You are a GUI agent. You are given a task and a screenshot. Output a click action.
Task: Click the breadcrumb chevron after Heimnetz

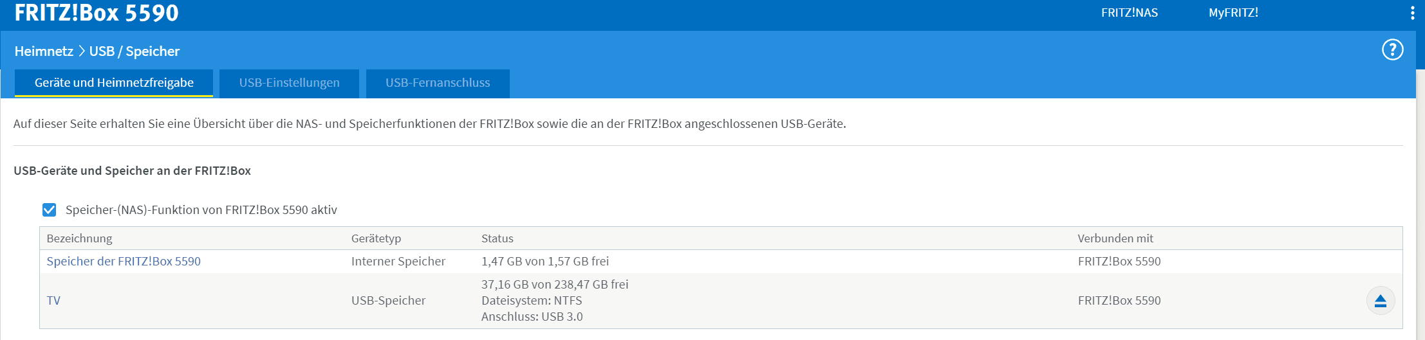click(x=82, y=51)
